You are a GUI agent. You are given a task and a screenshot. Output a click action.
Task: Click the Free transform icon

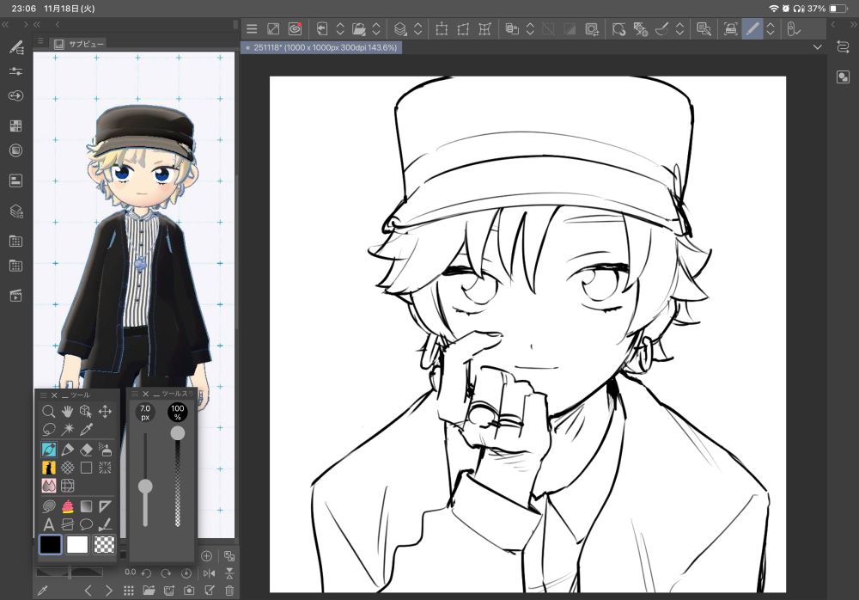coord(463,28)
